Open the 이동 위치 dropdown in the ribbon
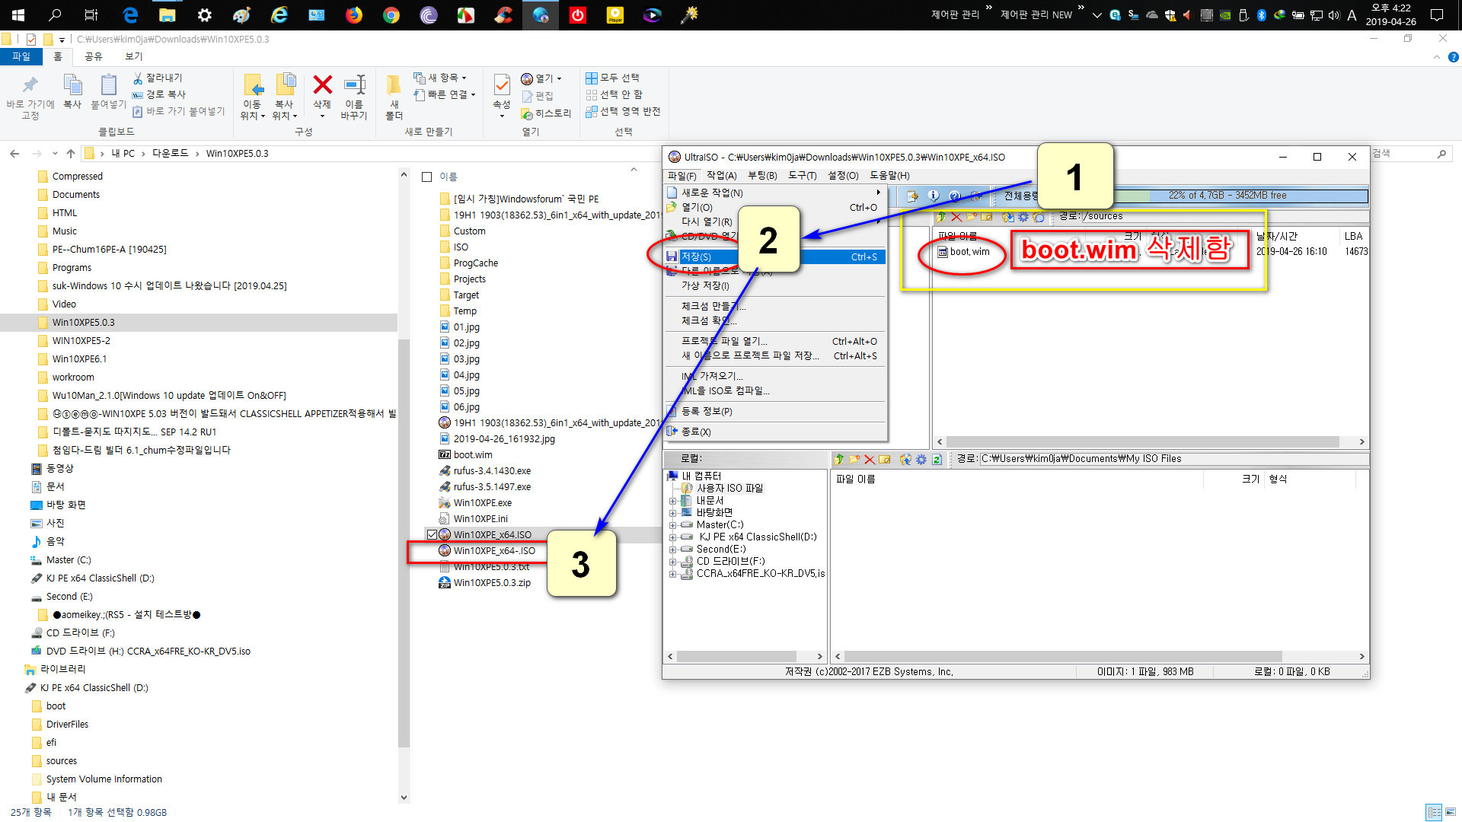Screen dimensions: 1462x822 [253, 97]
